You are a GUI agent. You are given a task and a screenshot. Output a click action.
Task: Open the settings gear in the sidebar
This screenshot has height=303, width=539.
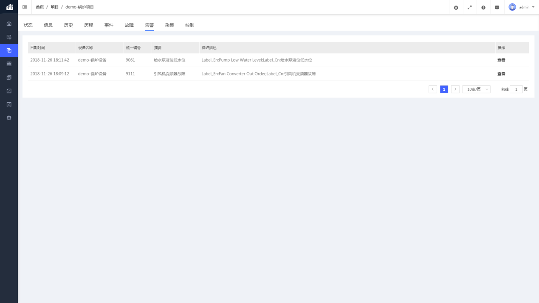point(9,118)
